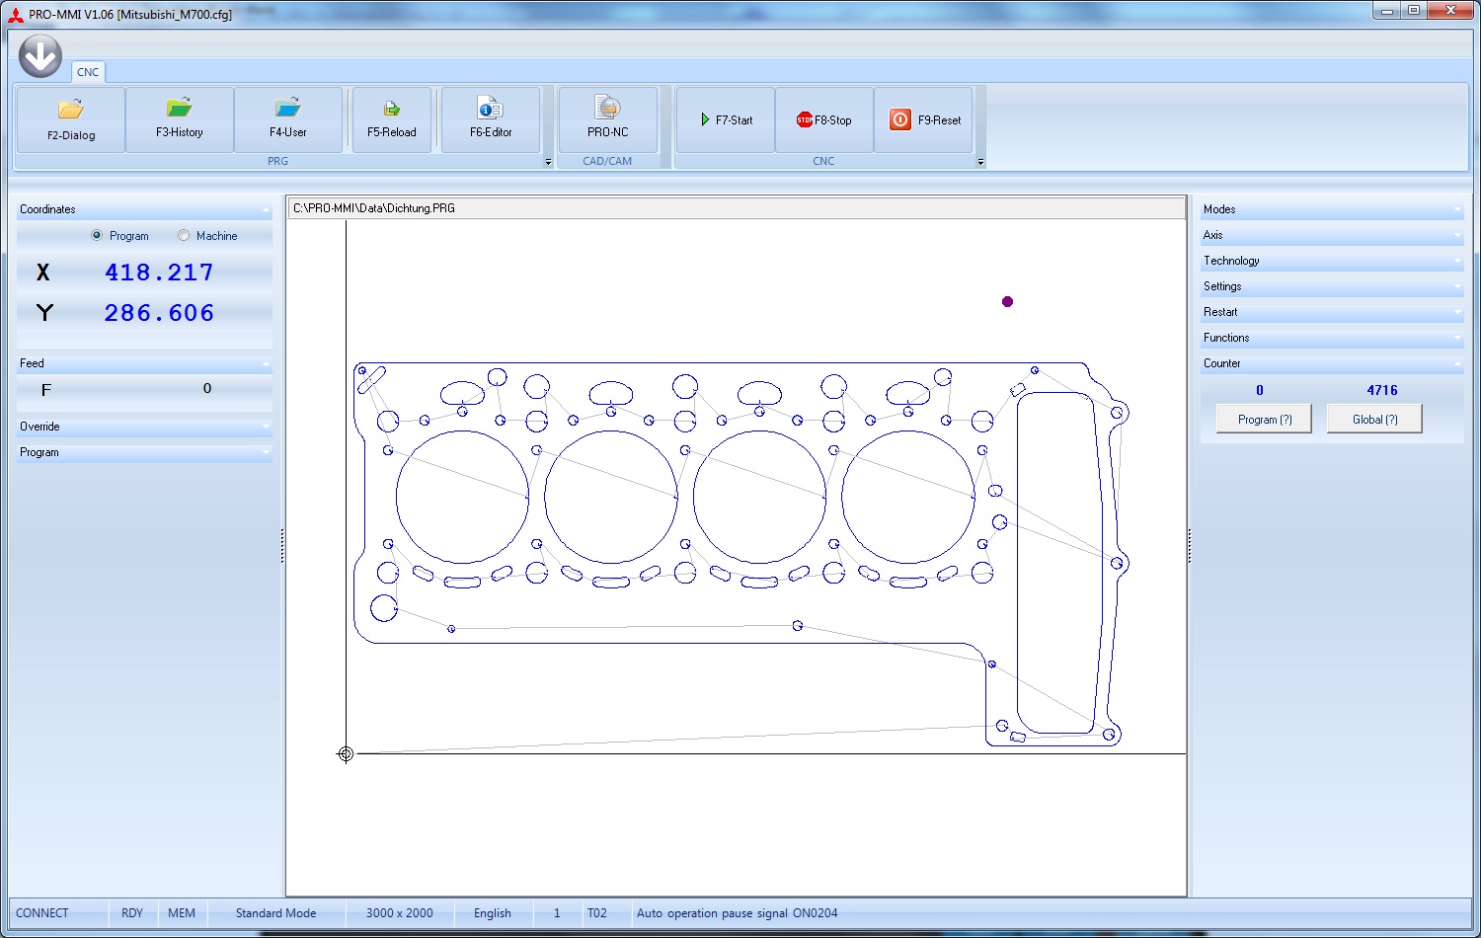Select Program coordinates radio button
1481x938 pixels.
(x=97, y=236)
